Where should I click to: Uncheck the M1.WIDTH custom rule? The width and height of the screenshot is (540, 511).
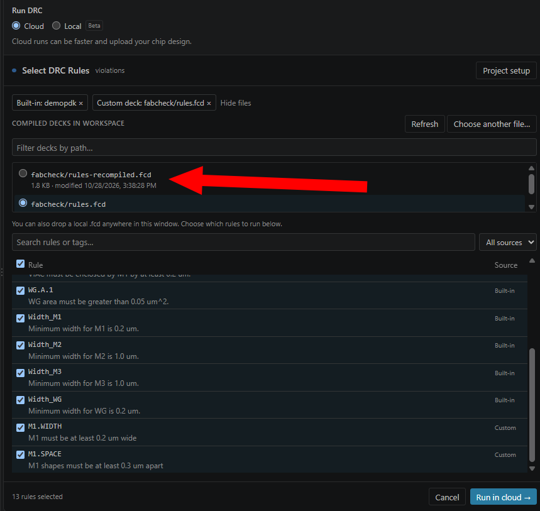coord(20,427)
